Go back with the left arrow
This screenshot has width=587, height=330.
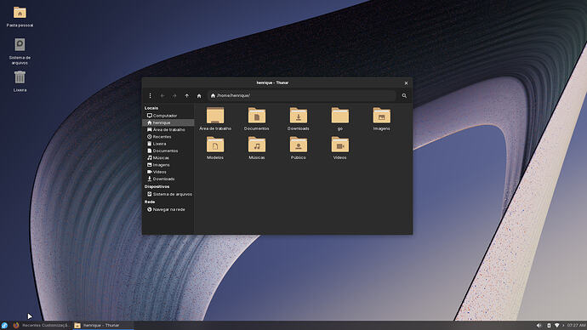click(162, 96)
